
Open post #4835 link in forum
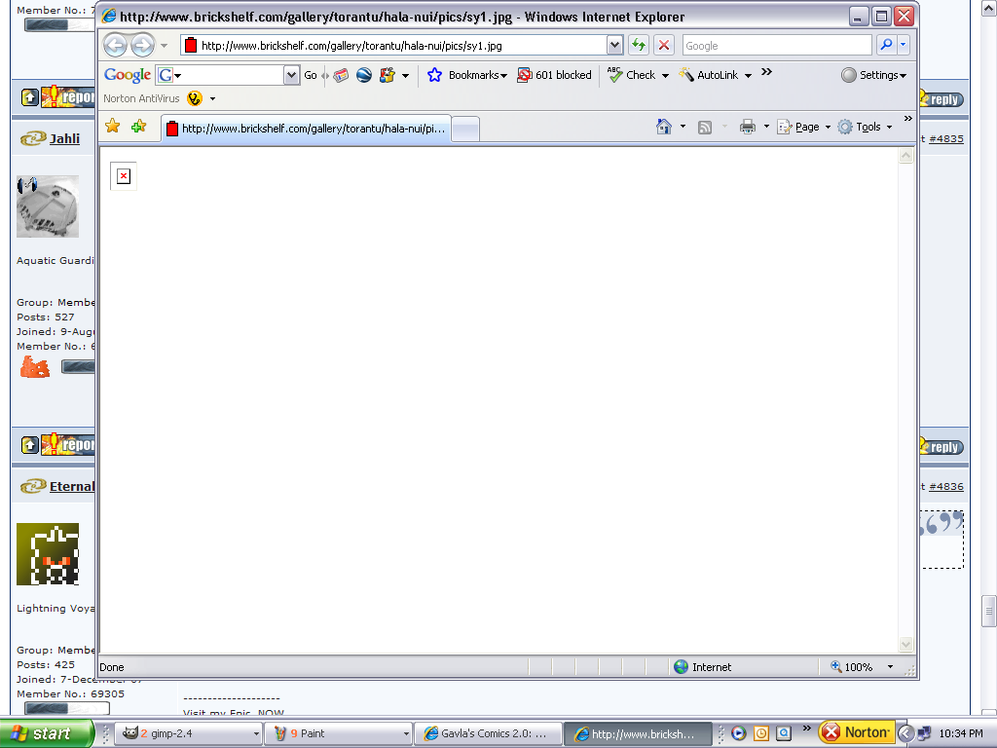946,138
